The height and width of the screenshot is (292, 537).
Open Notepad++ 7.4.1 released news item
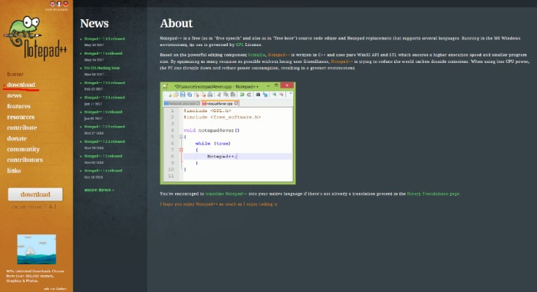point(104,38)
